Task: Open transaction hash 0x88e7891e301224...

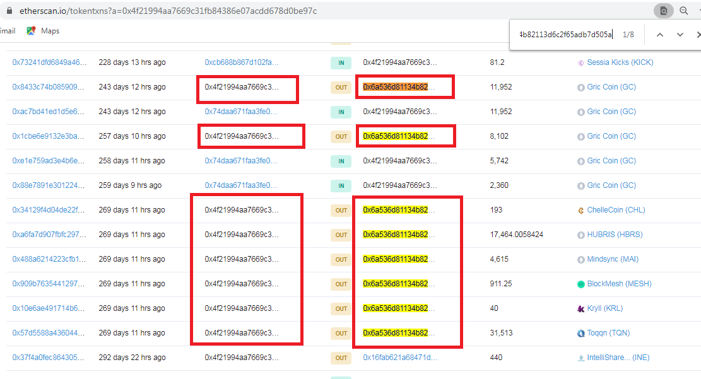Action: [x=48, y=185]
